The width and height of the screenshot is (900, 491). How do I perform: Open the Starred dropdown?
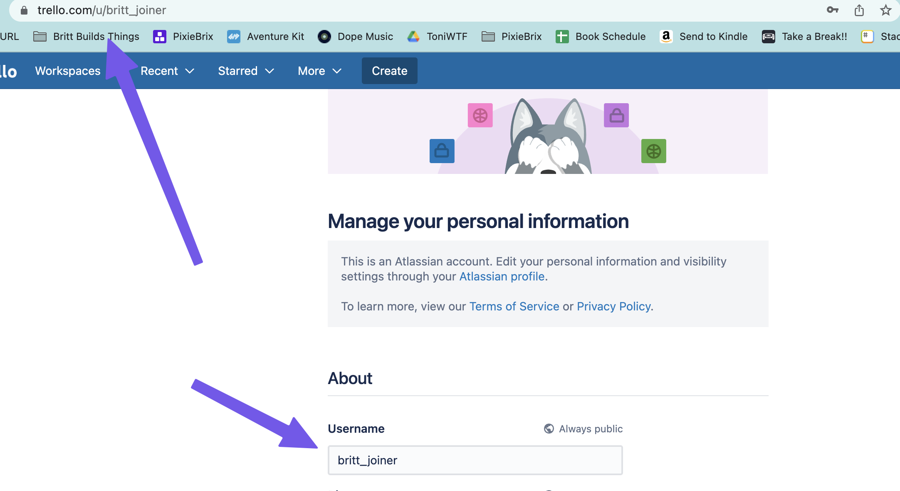point(270,71)
